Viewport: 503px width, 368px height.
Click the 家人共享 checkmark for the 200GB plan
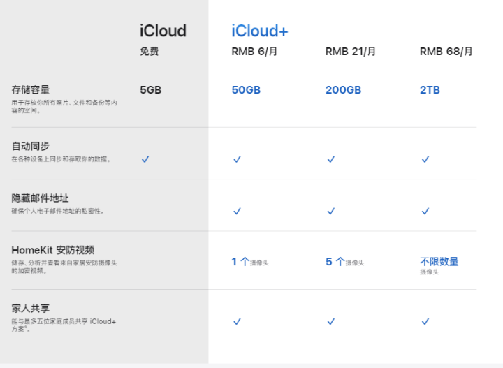(331, 321)
